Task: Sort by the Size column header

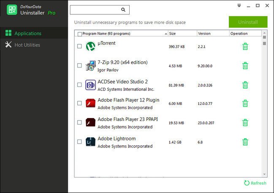Action: [183, 33]
